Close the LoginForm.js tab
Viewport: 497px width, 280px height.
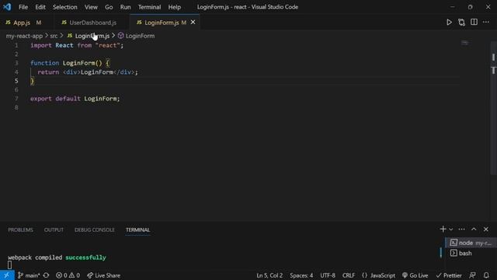coord(193,23)
